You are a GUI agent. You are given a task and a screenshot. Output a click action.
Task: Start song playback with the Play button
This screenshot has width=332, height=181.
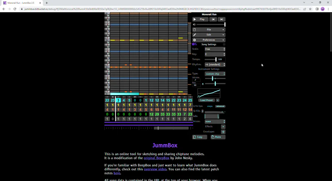click(200, 19)
